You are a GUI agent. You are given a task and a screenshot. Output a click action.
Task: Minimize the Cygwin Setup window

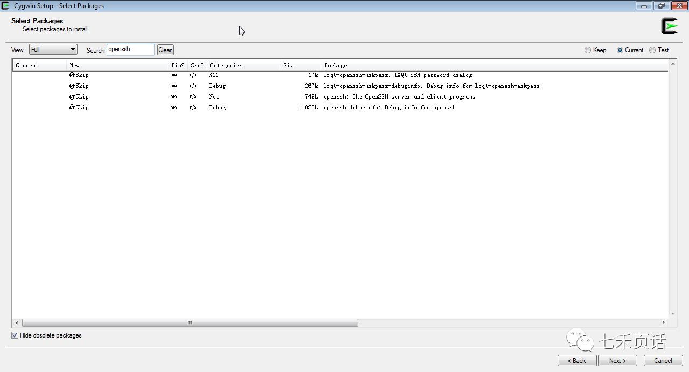tap(644, 6)
